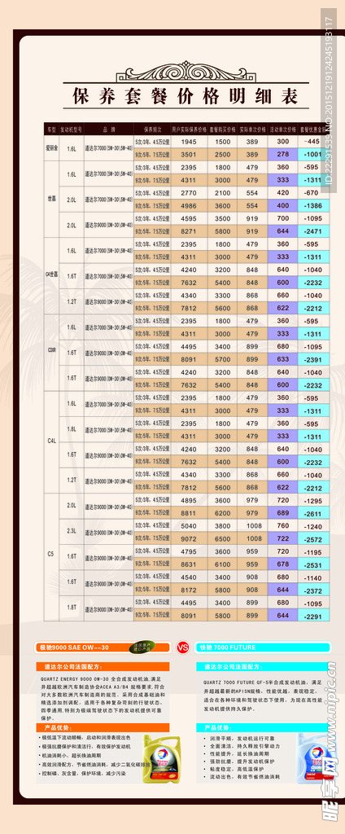Click the package price 1500
This screenshot has height=834, width=345.
[222, 142]
